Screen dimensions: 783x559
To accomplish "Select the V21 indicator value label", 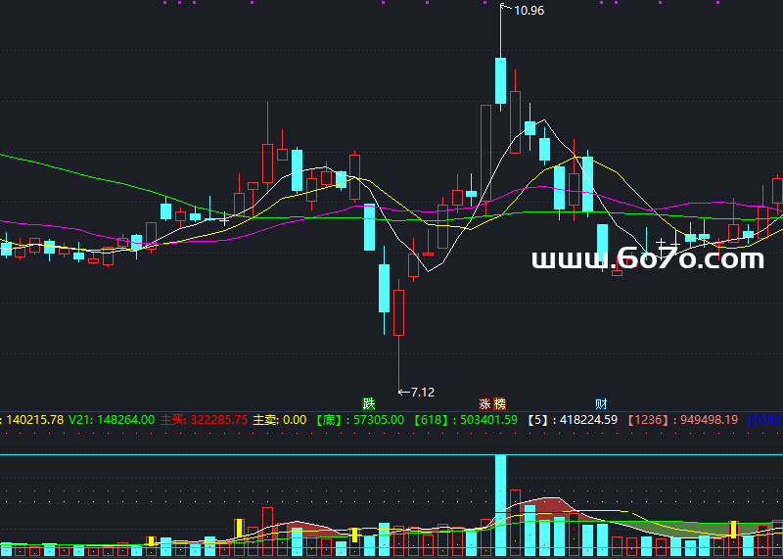I will [x=112, y=420].
